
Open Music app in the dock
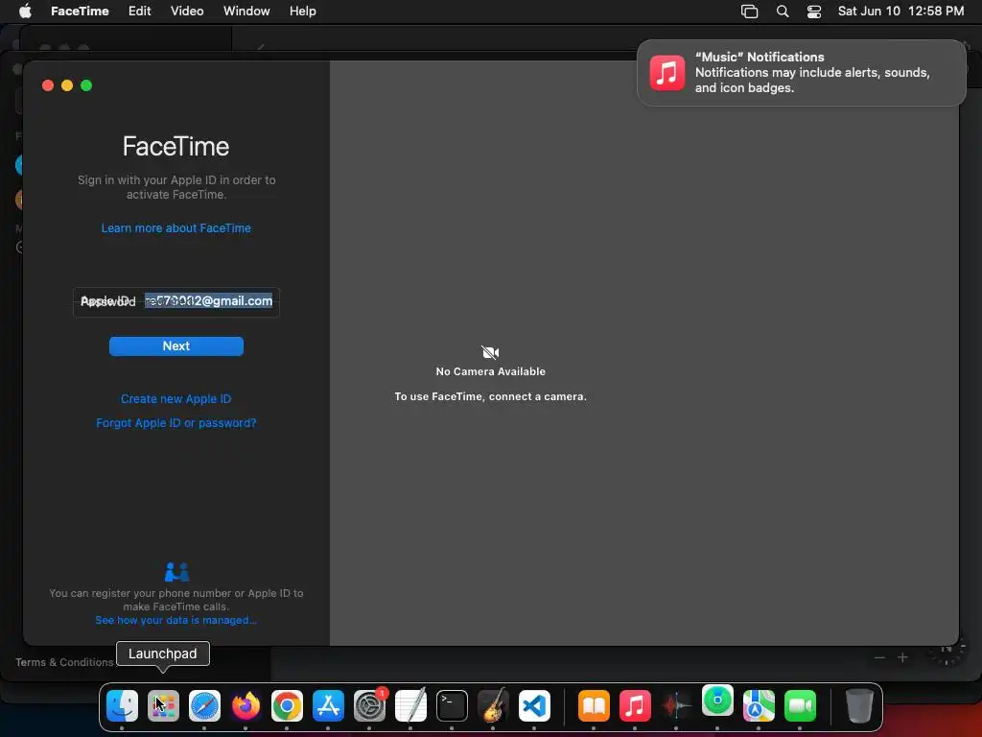(x=635, y=705)
